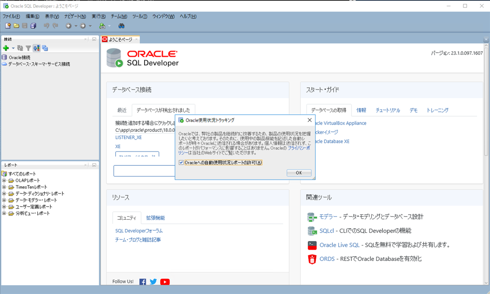
Task: Apply a filter using the funnel icon
Action: [28, 48]
